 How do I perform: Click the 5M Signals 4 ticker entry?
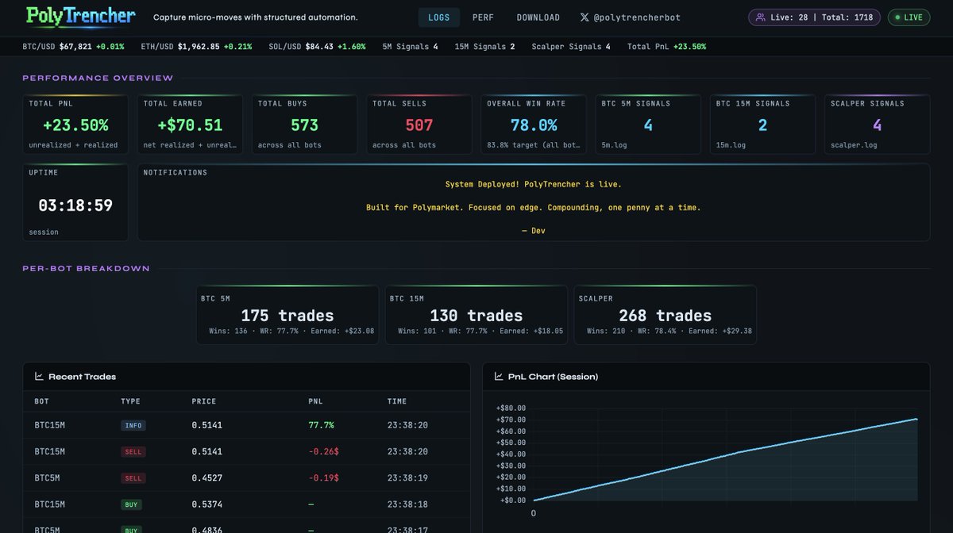410,47
